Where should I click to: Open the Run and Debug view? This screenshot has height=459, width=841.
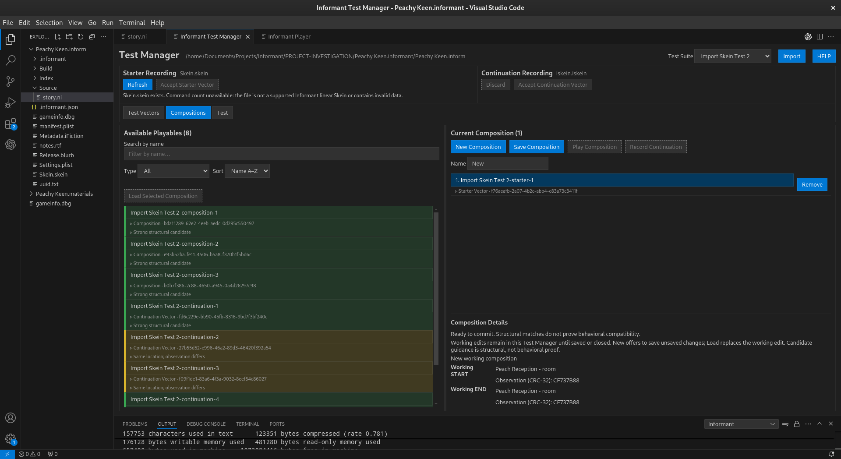11,102
